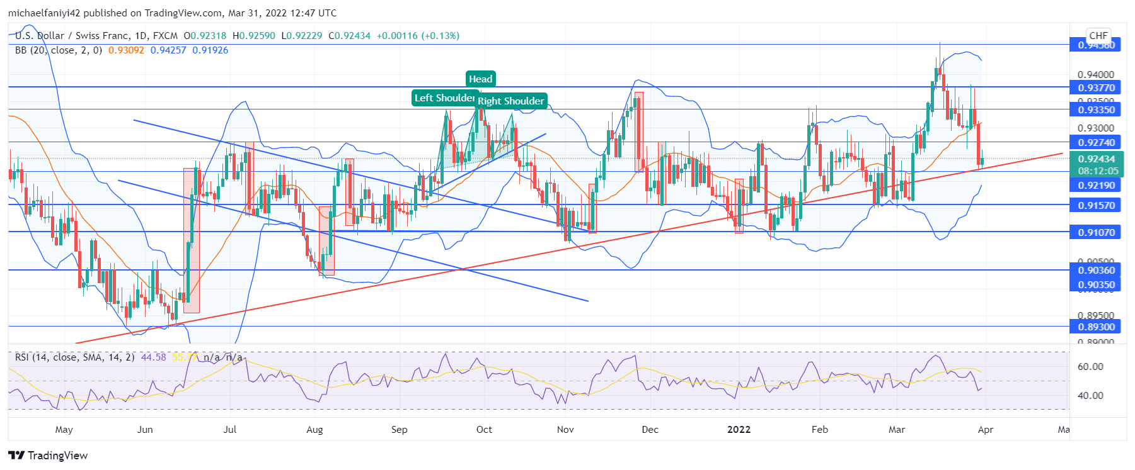The width and height of the screenshot is (1135, 470).
Task: Click the 0.89300 price level tag
Action: point(1096,327)
